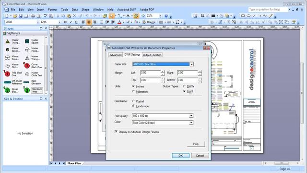This screenshot has height=173, width=307.
Task: Align text right
Action: point(94,22)
